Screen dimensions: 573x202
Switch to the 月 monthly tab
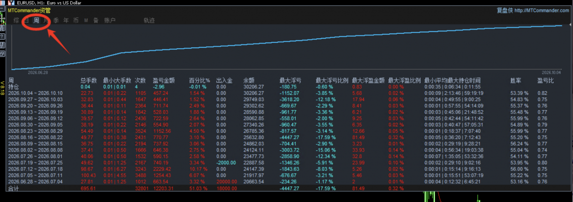click(x=46, y=21)
